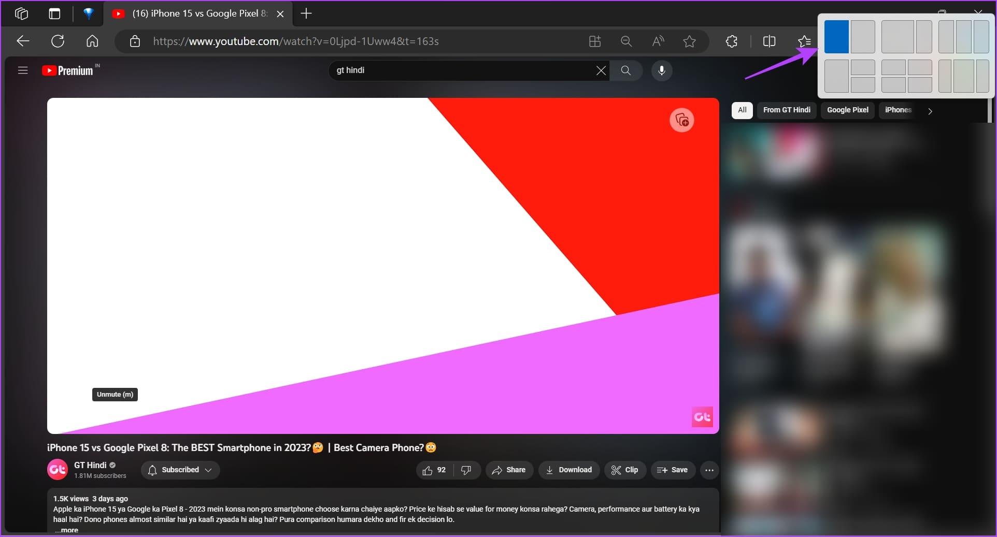Open the app available icon in address bar
997x537 pixels.
click(x=595, y=41)
